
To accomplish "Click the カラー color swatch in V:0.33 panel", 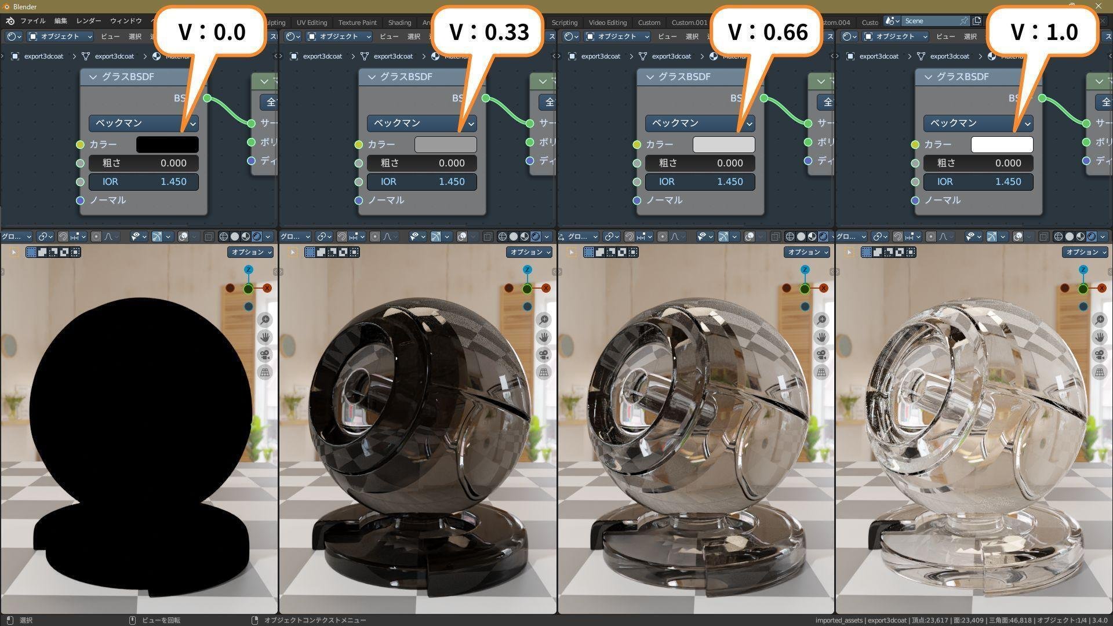I will (x=446, y=144).
